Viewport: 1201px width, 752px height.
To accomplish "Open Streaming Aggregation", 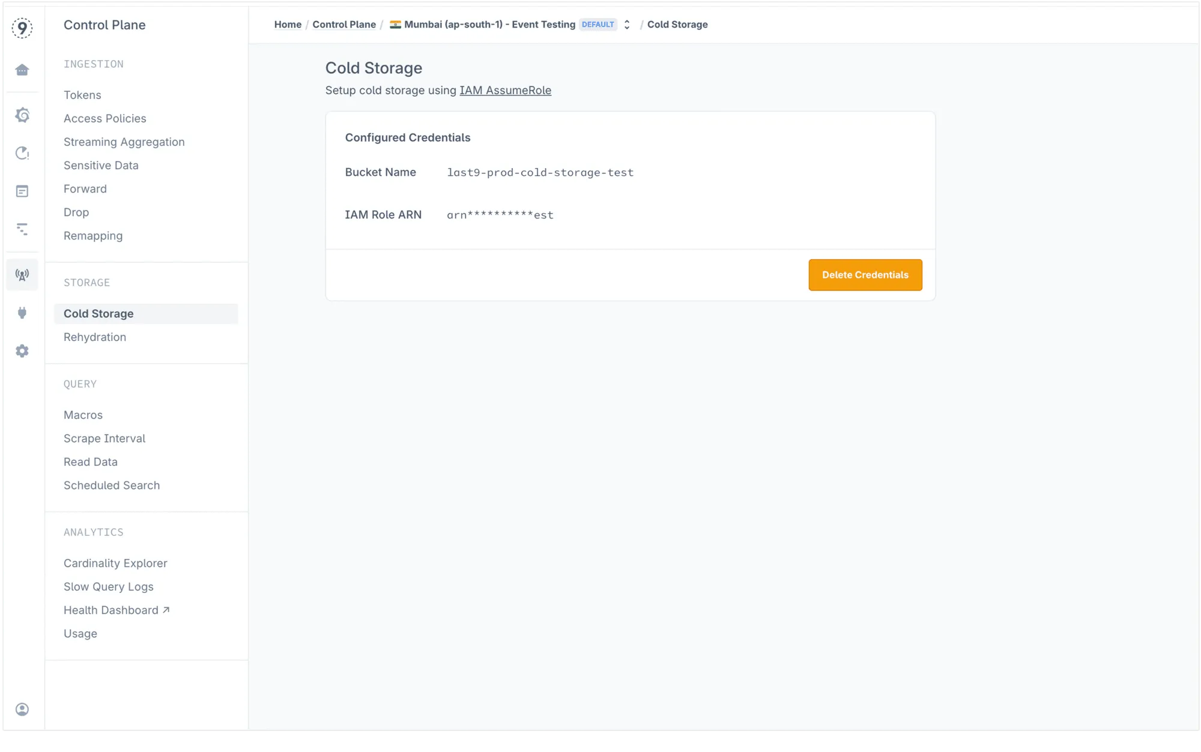I will click(x=124, y=142).
